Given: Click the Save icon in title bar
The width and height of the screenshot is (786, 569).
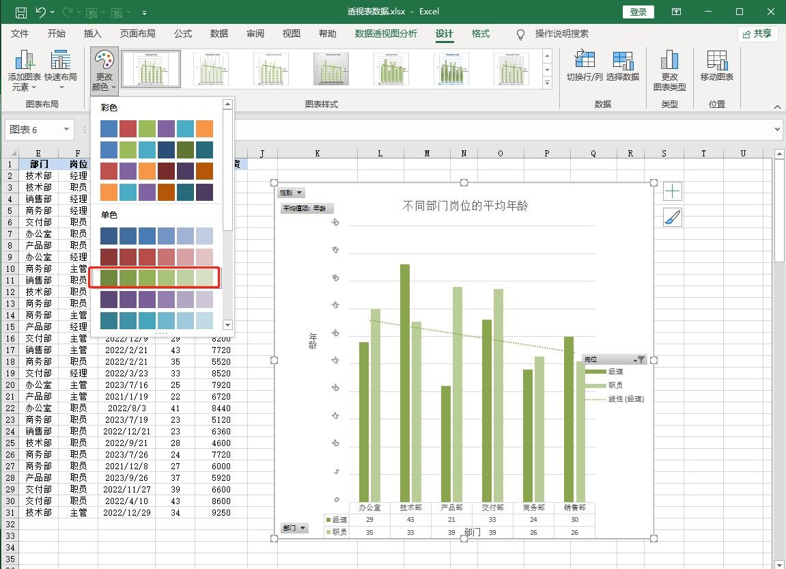Looking at the screenshot, I should (x=20, y=12).
